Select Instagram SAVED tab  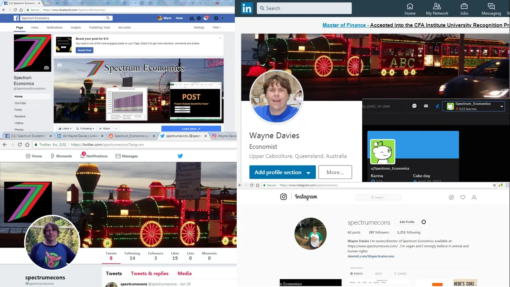tap(400, 274)
